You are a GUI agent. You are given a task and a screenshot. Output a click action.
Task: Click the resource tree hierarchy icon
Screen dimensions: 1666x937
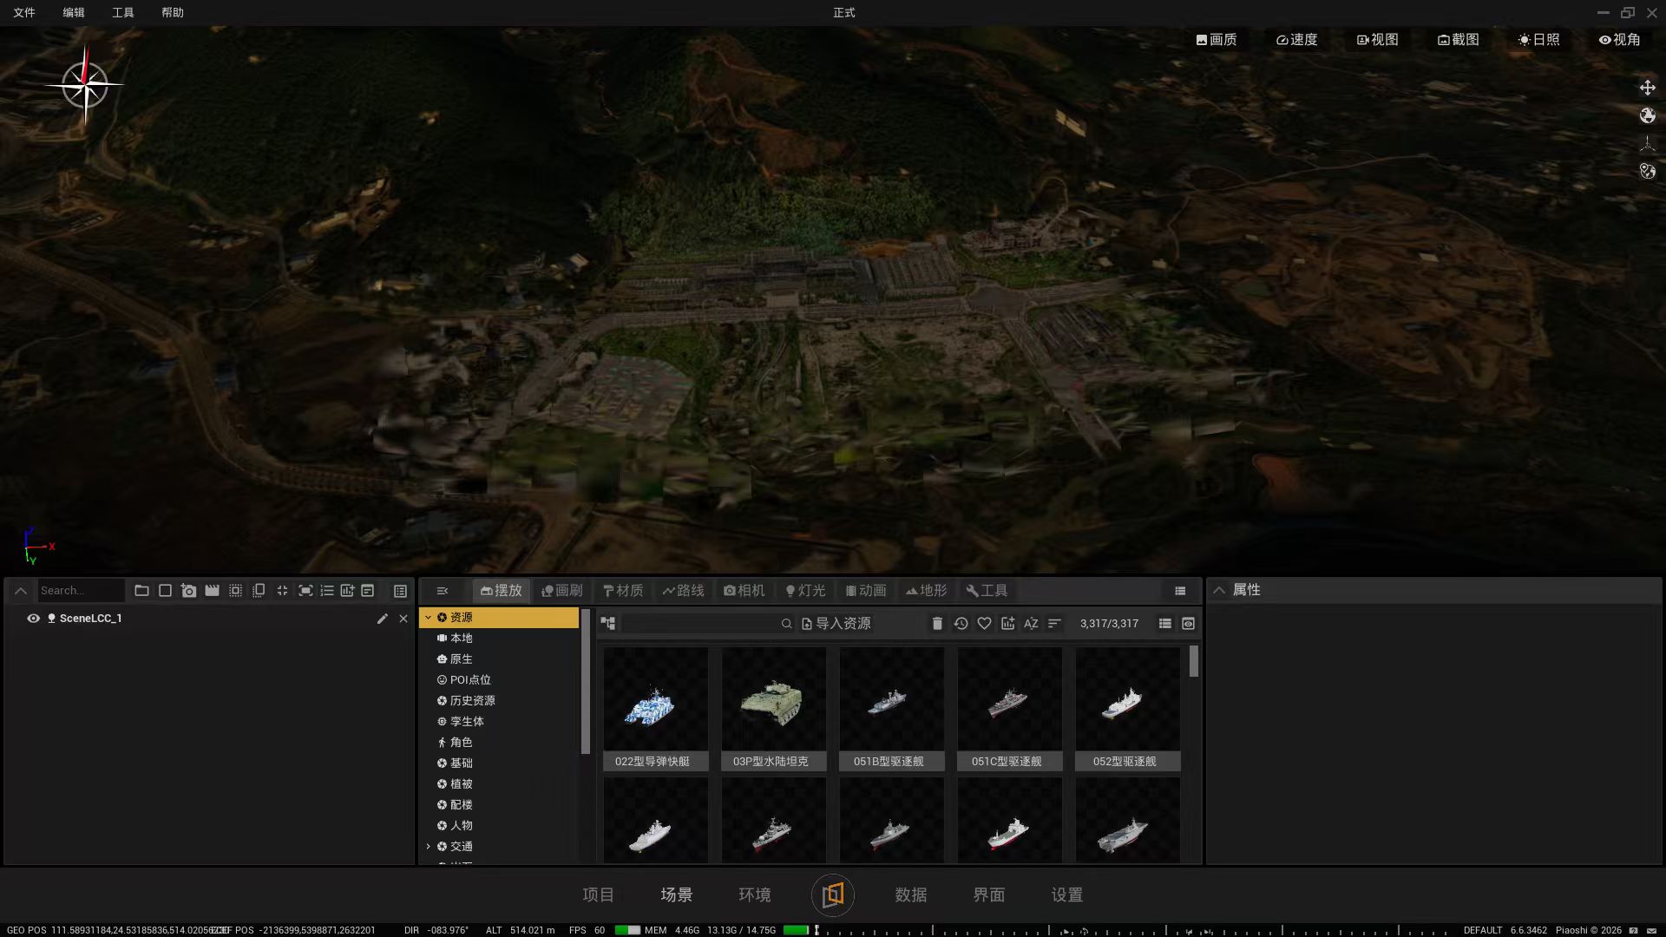(608, 624)
